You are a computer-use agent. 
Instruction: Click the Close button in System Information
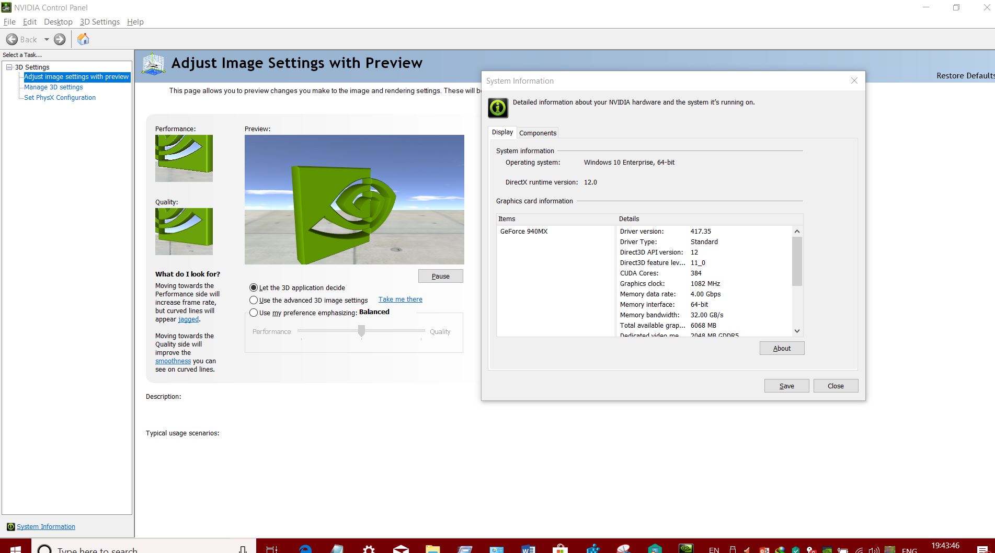[x=836, y=386]
